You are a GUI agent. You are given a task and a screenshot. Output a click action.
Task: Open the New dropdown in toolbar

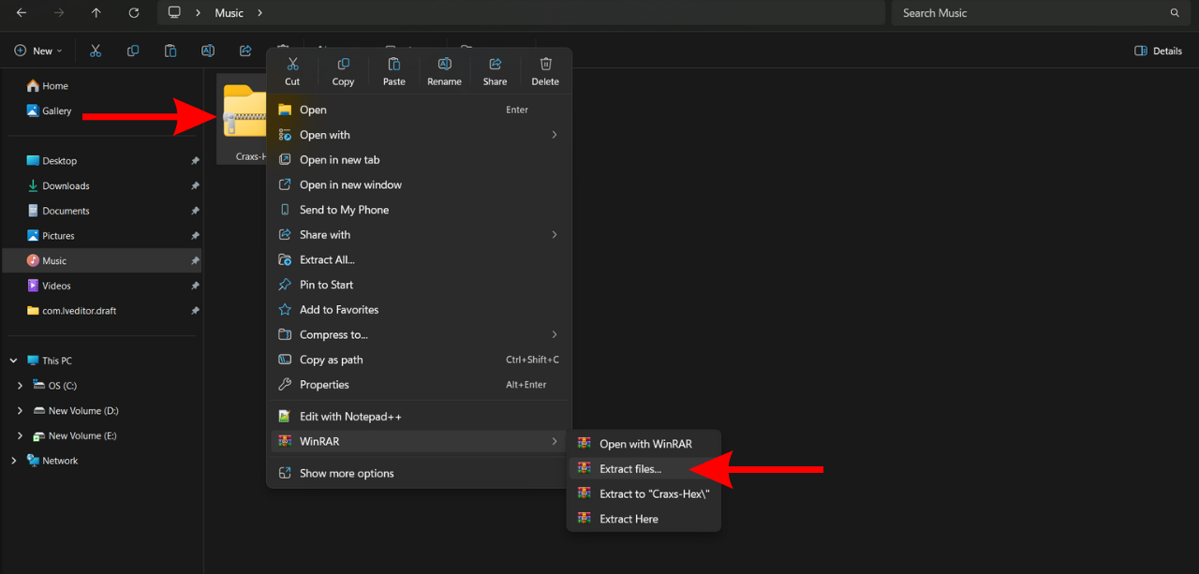coord(39,51)
